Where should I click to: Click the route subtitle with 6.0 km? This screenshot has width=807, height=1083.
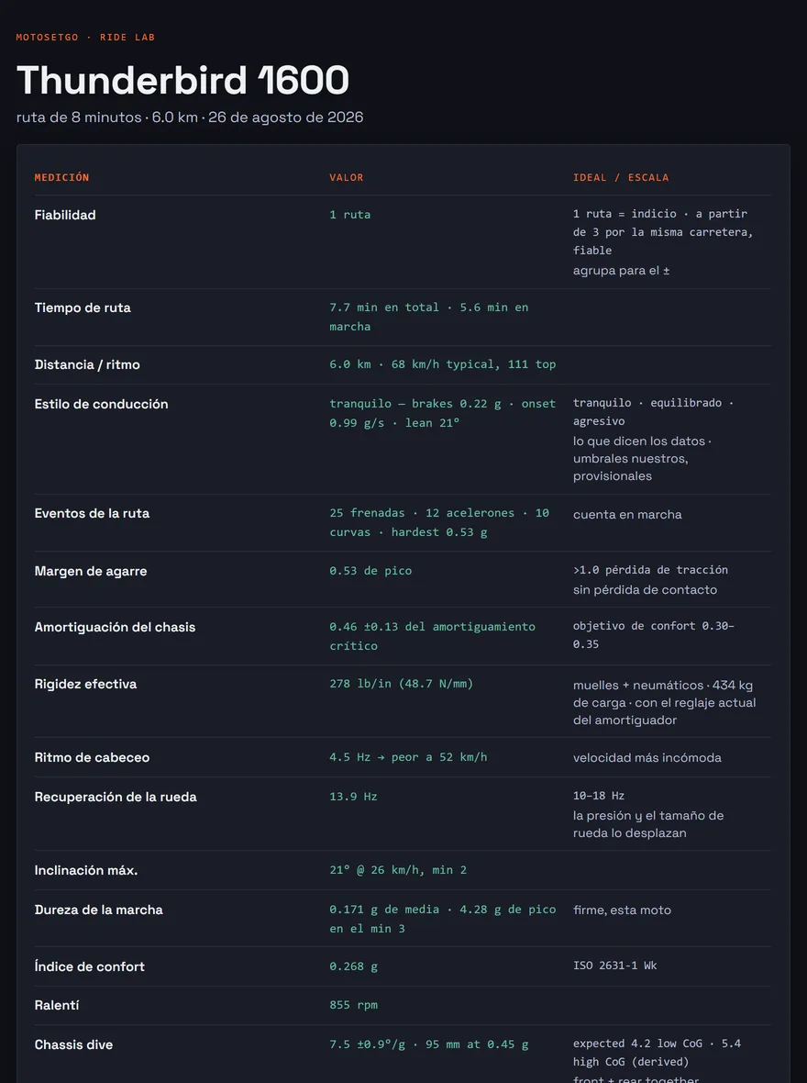[x=190, y=117]
